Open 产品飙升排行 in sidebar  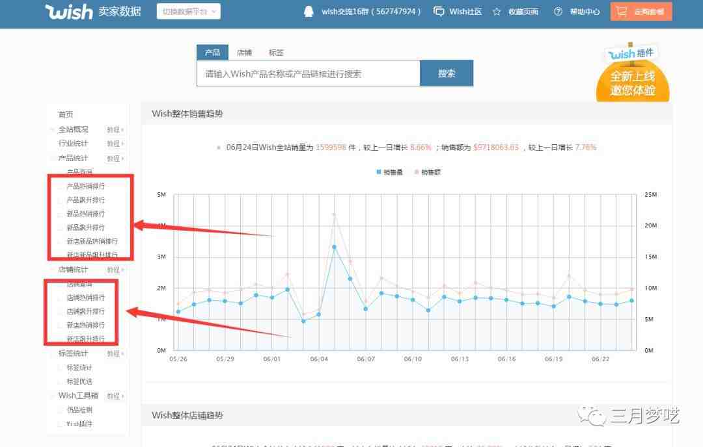coord(86,200)
